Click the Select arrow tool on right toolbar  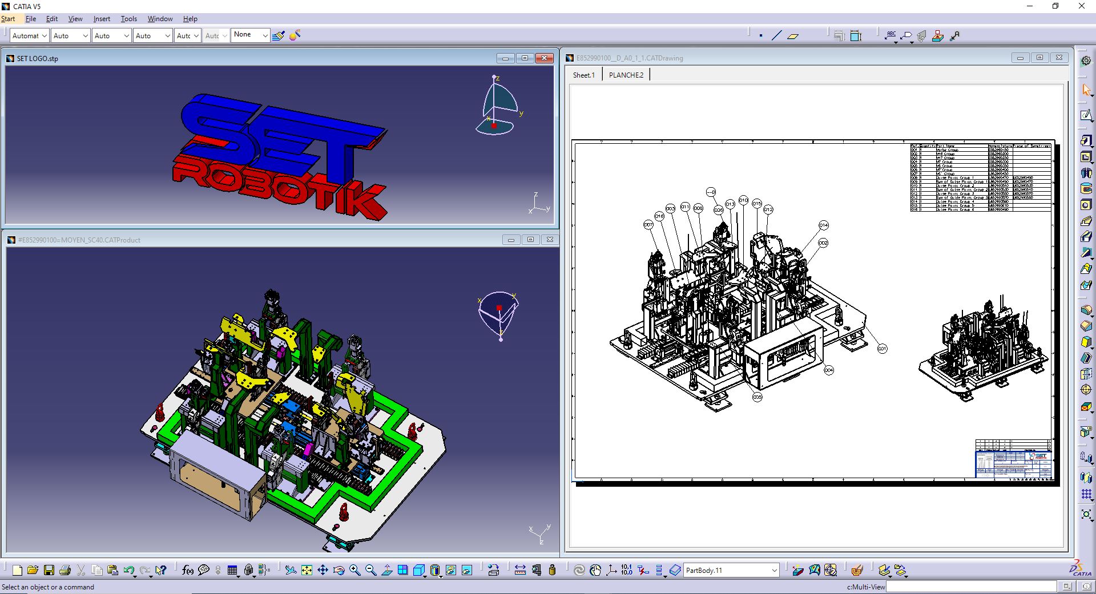[x=1086, y=90]
